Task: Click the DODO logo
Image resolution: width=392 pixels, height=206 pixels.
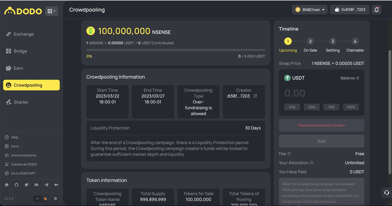Action: coord(23,11)
